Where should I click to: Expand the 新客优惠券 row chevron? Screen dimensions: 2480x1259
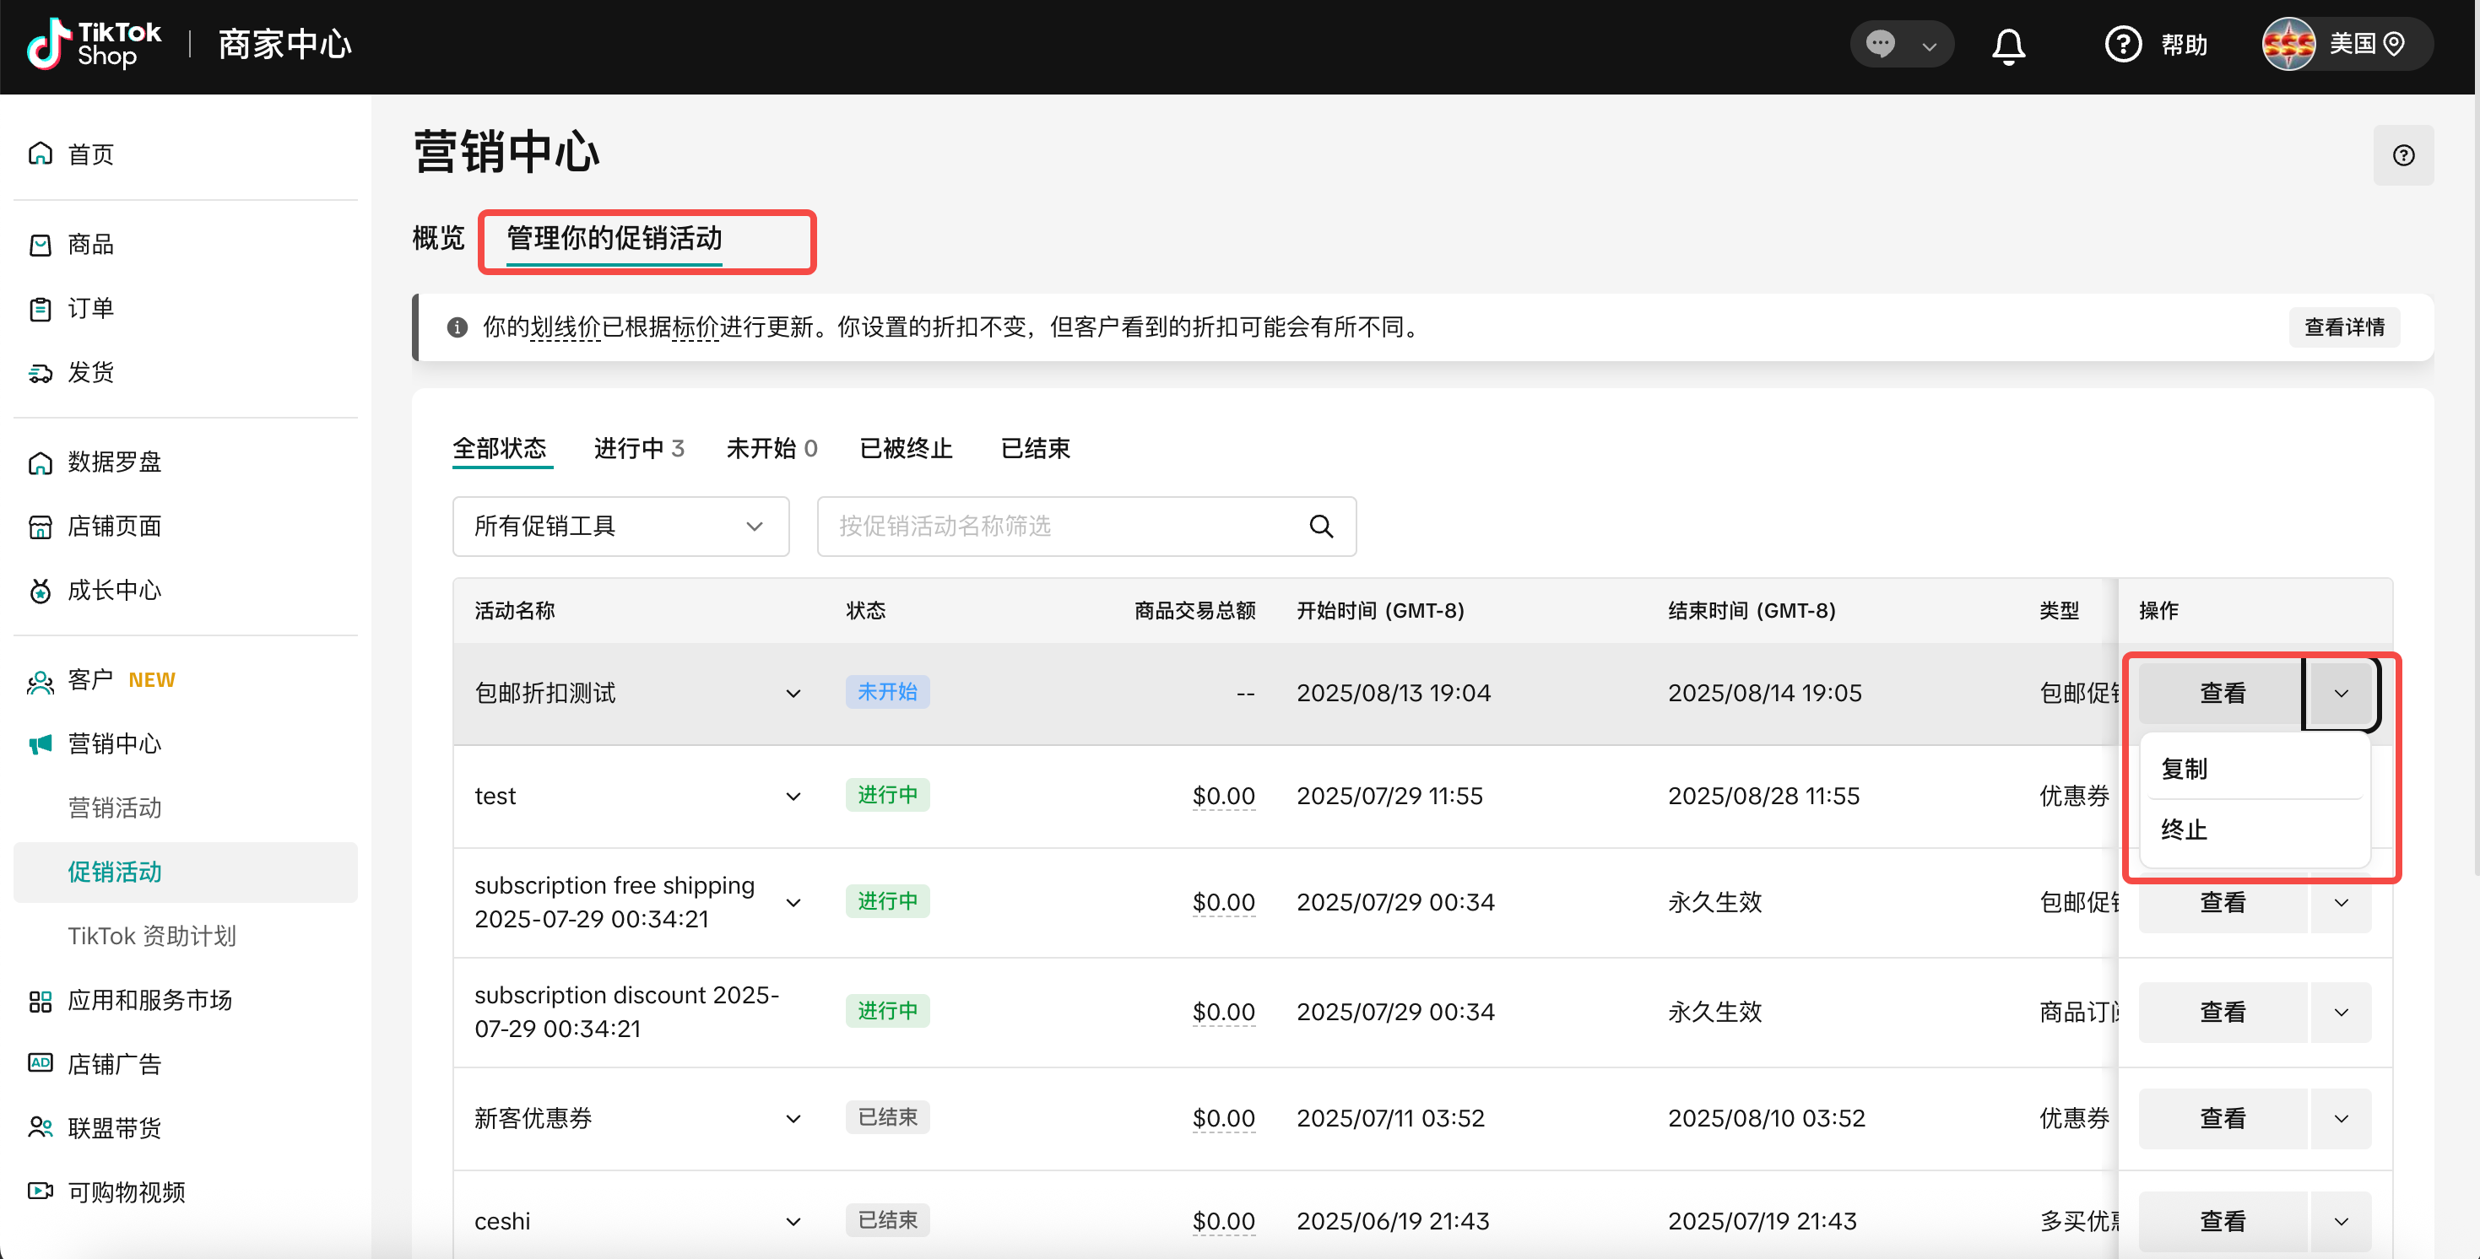793,1117
